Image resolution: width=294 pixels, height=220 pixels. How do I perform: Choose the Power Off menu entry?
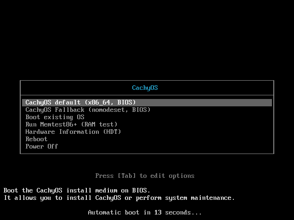[42, 146]
